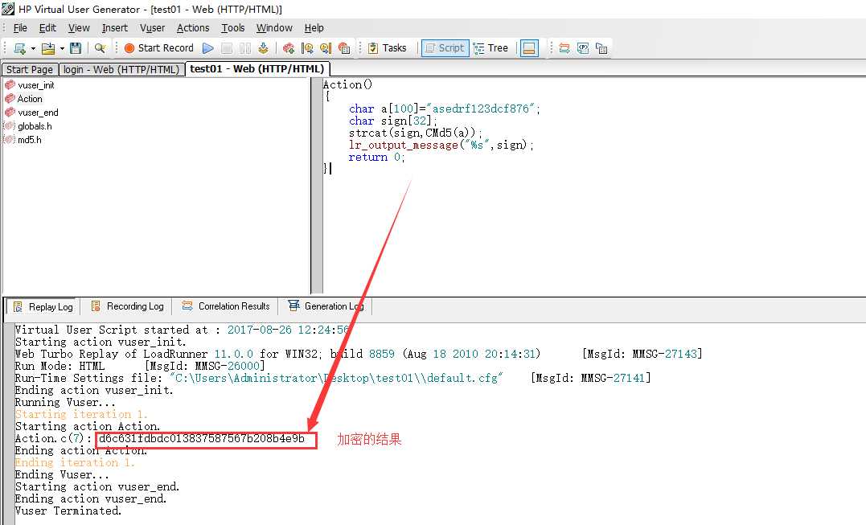The image size is (866, 525).
Task: Open the File menu
Action: (x=20, y=27)
